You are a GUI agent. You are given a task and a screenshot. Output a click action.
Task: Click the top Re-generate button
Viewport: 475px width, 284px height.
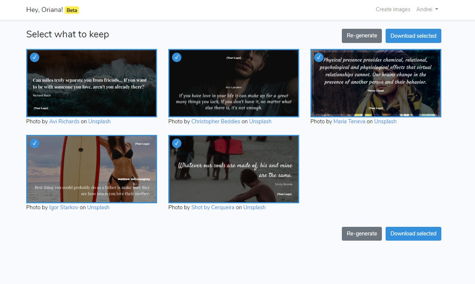pos(362,36)
